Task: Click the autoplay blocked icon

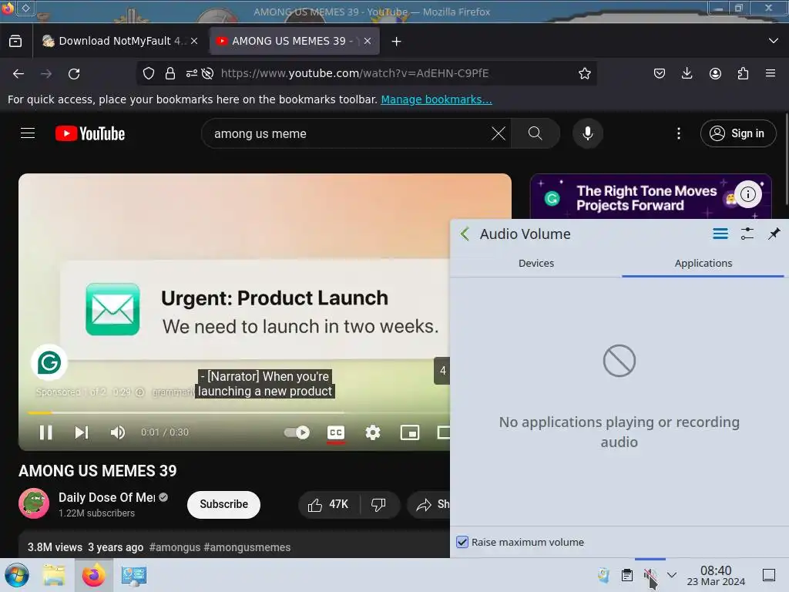Action: tap(207, 73)
